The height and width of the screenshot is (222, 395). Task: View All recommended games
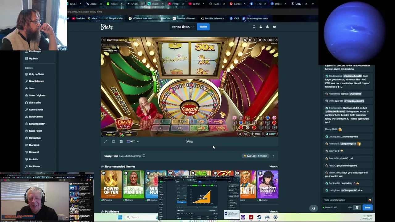pos(274,166)
